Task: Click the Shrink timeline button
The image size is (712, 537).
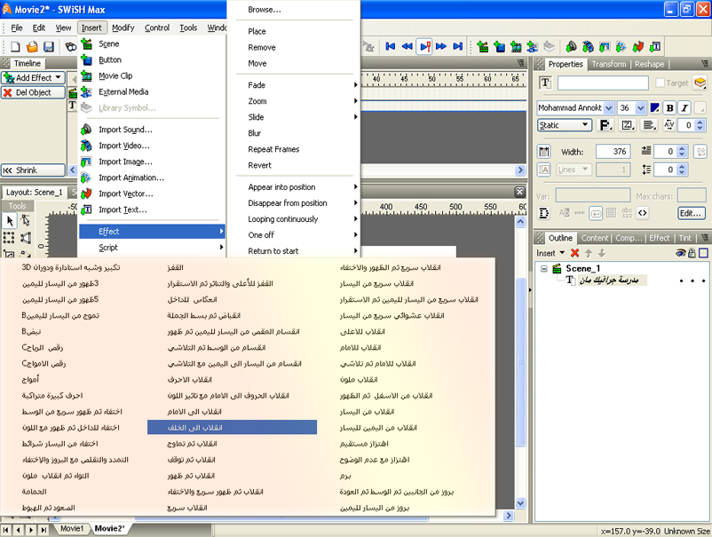Action: (x=33, y=170)
